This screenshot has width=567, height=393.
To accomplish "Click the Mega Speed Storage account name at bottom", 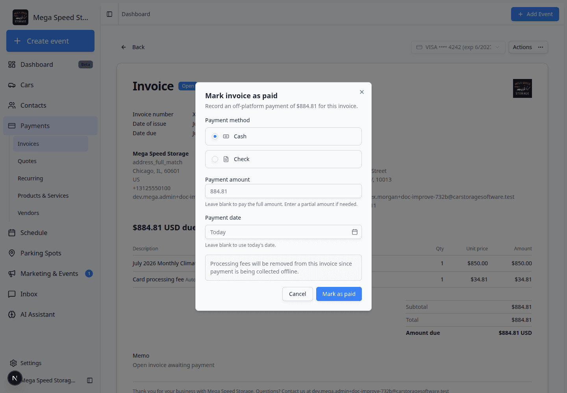I will 48,380.
